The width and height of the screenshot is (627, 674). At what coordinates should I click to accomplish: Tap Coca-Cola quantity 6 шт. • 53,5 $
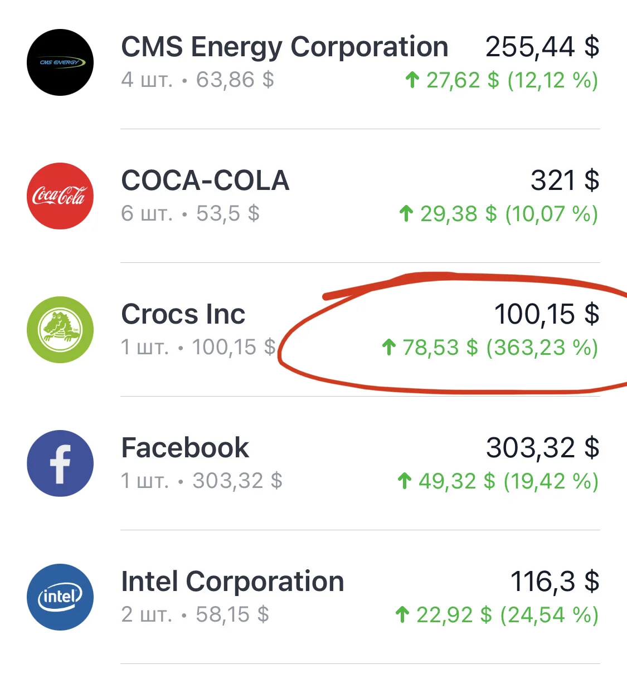tap(191, 213)
